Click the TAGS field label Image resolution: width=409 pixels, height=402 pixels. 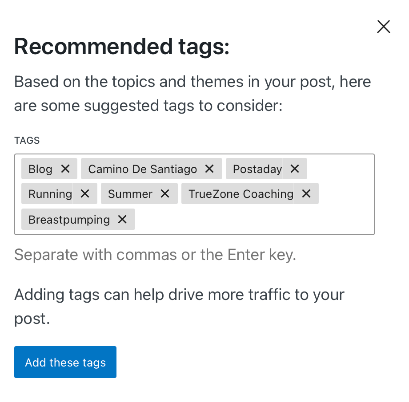pyautogui.click(x=27, y=141)
